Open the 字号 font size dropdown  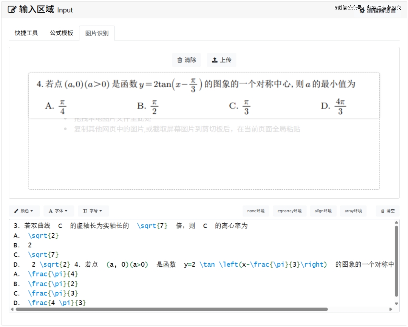coord(93,211)
